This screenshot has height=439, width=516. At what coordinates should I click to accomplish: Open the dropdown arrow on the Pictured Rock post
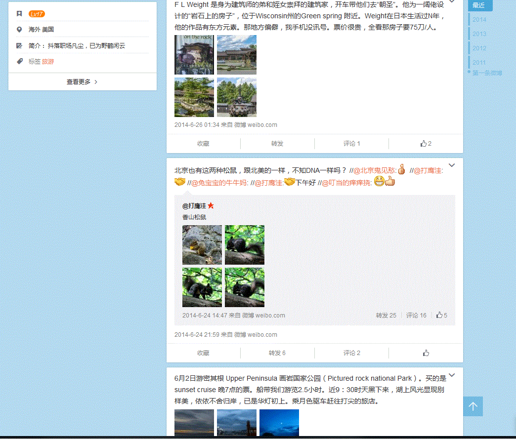click(451, 375)
